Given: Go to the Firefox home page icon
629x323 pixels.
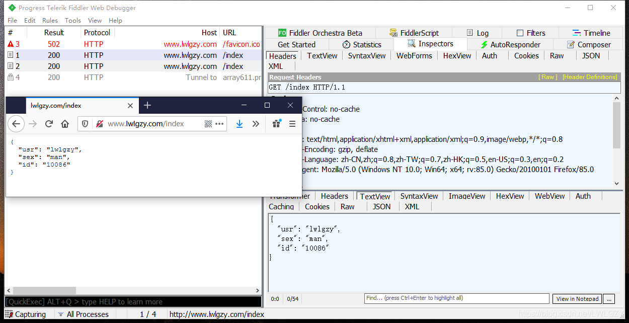Looking at the screenshot, I should pos(65,124).
